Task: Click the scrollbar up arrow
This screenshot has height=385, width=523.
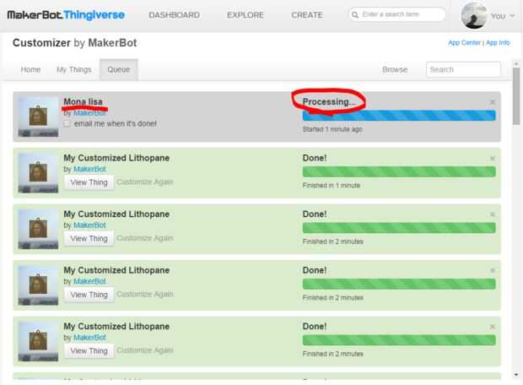Action: [x=516, y=63]
